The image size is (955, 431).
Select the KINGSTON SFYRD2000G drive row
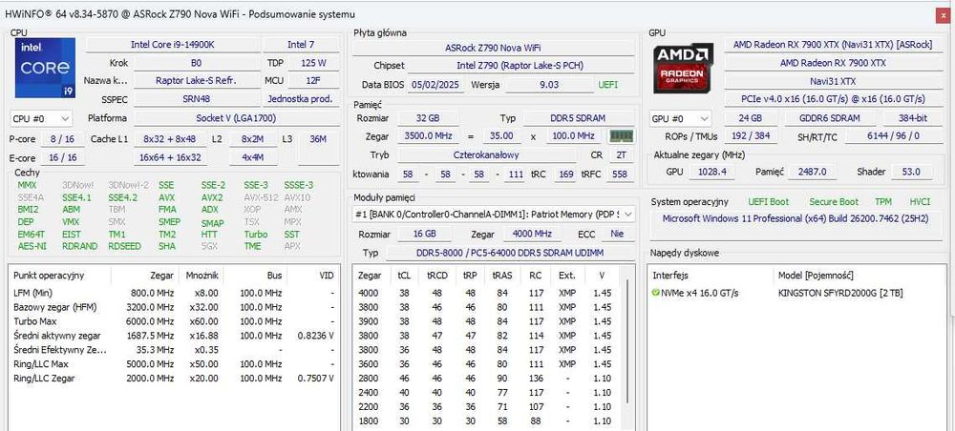pos(840,293)
